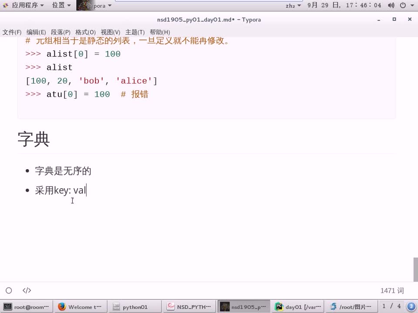The height and width of the screenshot is (313, 418).
Task: Open the 编辑(E) menu
Action: click(36, 32)
